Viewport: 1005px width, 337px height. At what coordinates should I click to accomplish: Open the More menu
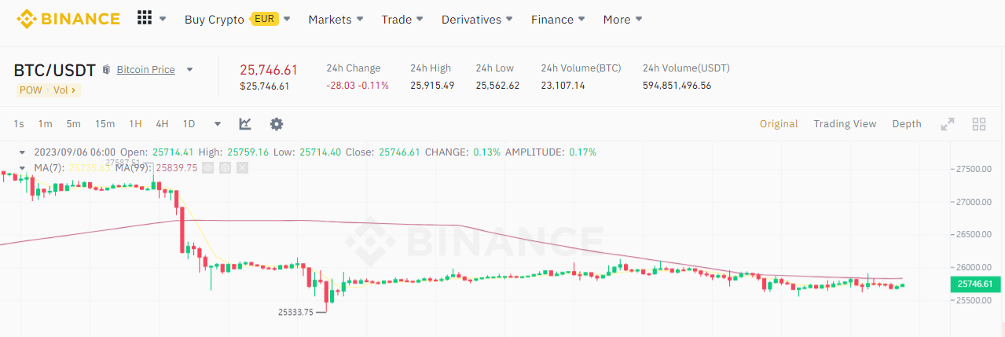617,20
